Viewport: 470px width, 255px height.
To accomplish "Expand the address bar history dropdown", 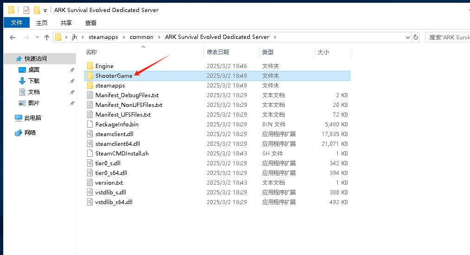I will coord(407,37).
